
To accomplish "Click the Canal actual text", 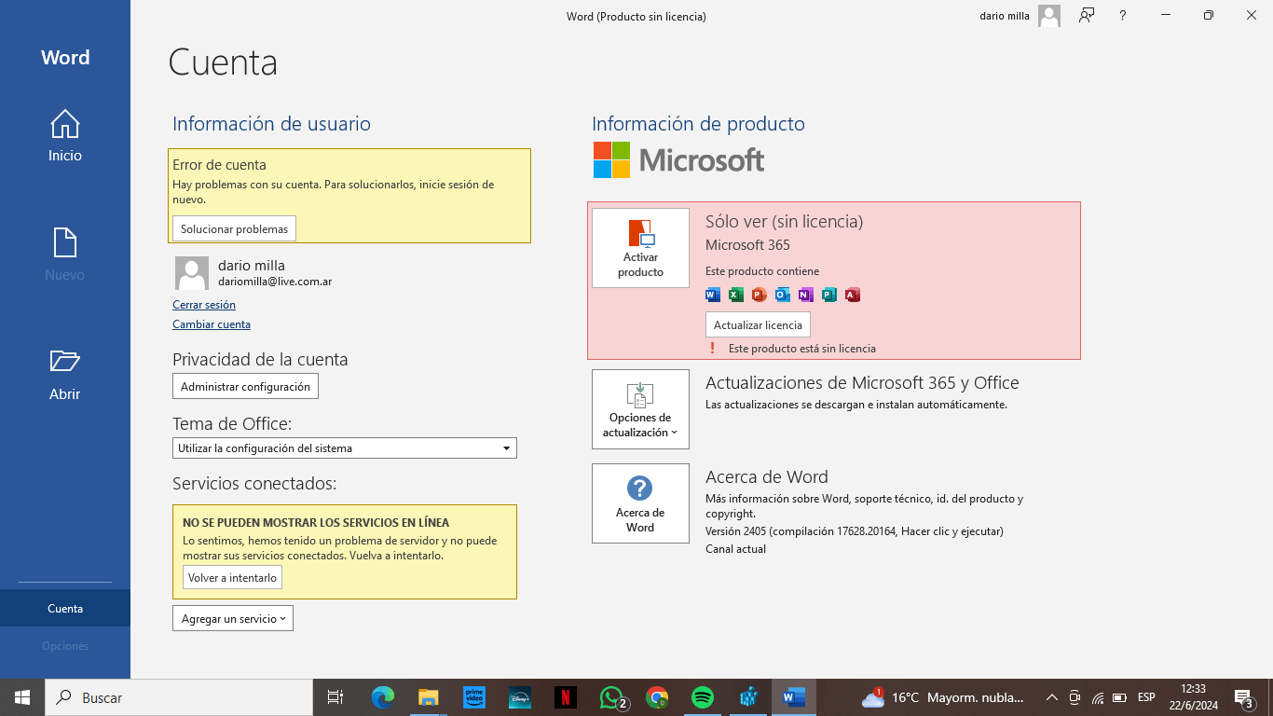I will (x=735, y=549).
